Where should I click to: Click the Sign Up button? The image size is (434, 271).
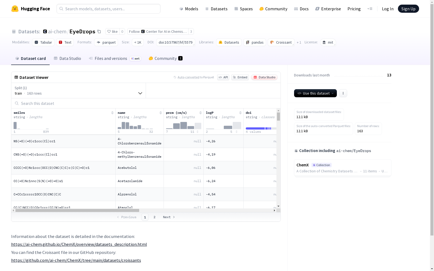[x=408, y=9]
